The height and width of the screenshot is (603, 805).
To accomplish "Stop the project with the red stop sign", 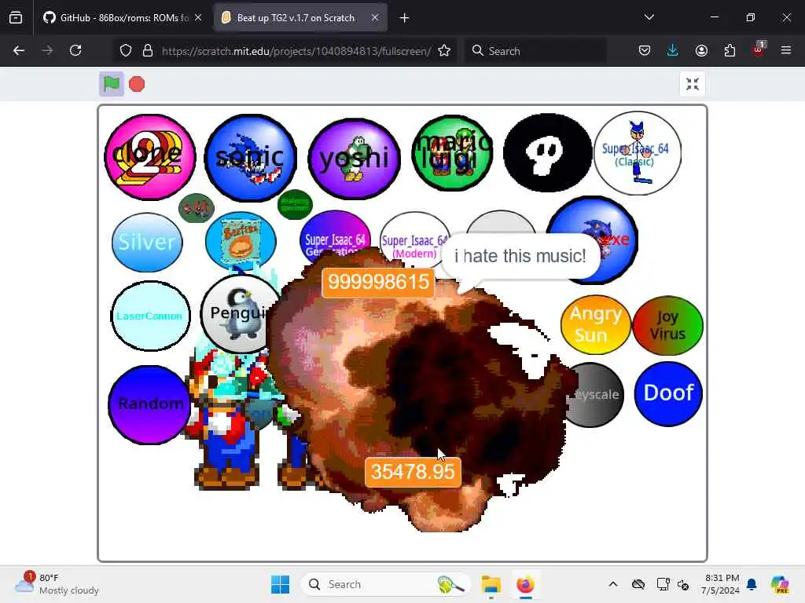I will coord(137,84).
